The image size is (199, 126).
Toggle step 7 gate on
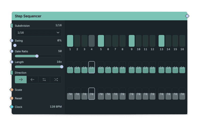[115, 41]
